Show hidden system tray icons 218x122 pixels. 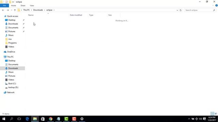(189, 119)
